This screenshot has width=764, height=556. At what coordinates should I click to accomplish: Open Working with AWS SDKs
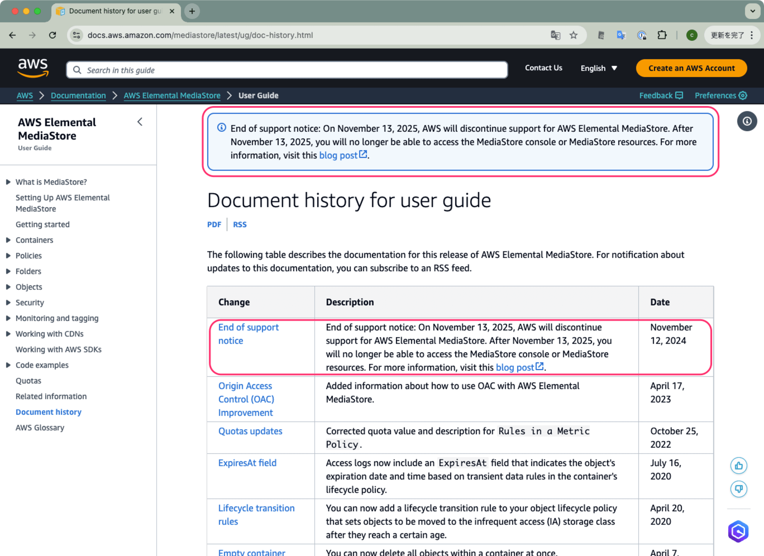click(x=58, y=350)
